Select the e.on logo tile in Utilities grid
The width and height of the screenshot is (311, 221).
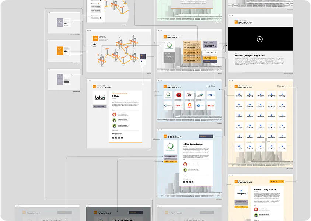[x=211, y=105]
